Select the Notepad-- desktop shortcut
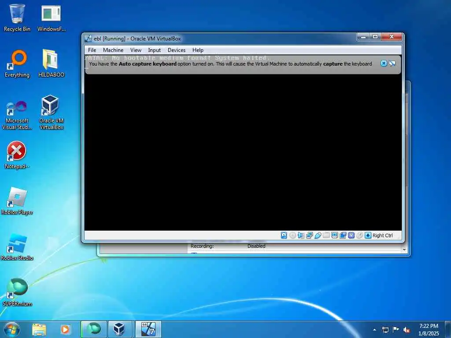 tap(17, 155)
